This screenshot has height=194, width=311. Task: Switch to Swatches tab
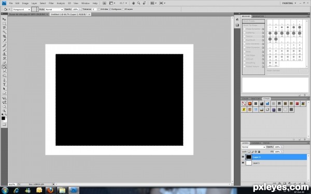coord(256,99)
